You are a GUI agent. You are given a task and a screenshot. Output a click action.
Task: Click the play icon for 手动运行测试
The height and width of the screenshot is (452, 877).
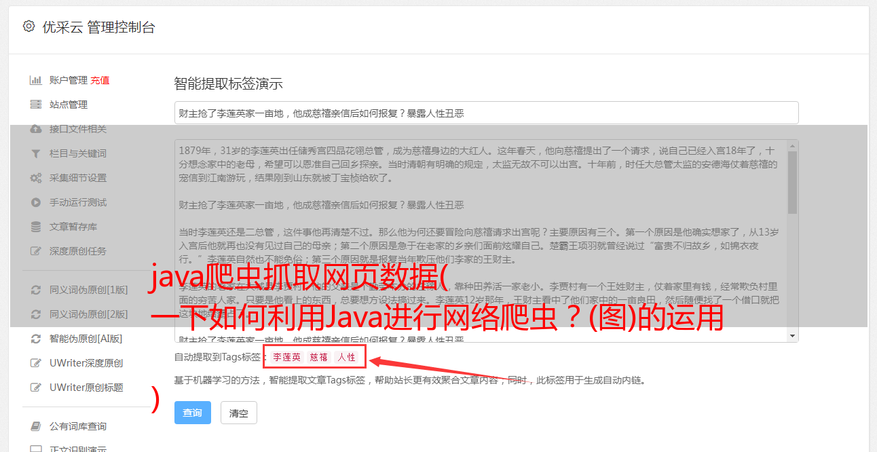coord(36,202)
